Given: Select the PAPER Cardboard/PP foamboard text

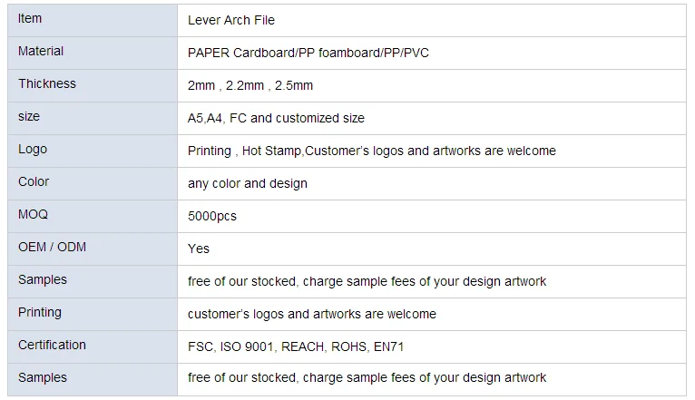Looking at the screenshot, I should [x=308, y=53].
